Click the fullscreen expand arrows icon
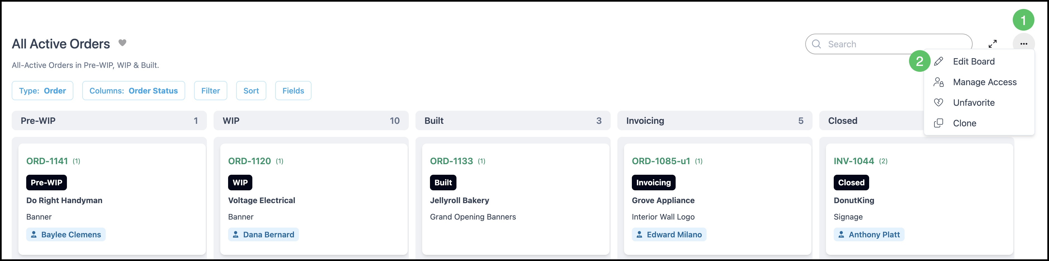Screen dimensions: 1049x261 [993, 43]
